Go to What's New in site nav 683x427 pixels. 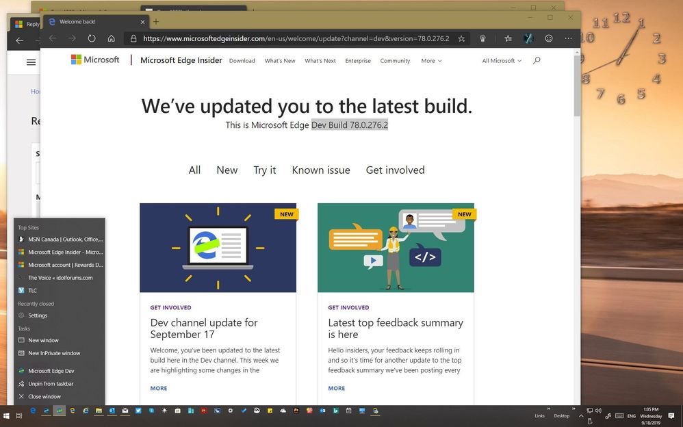coord(280,61)
